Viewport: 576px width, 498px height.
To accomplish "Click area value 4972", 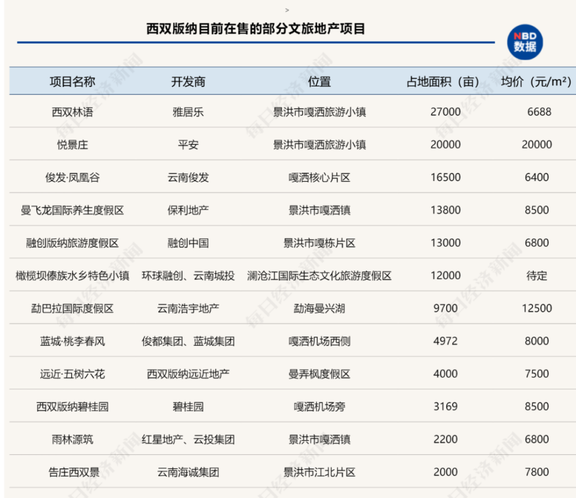I will click(446, 341).
